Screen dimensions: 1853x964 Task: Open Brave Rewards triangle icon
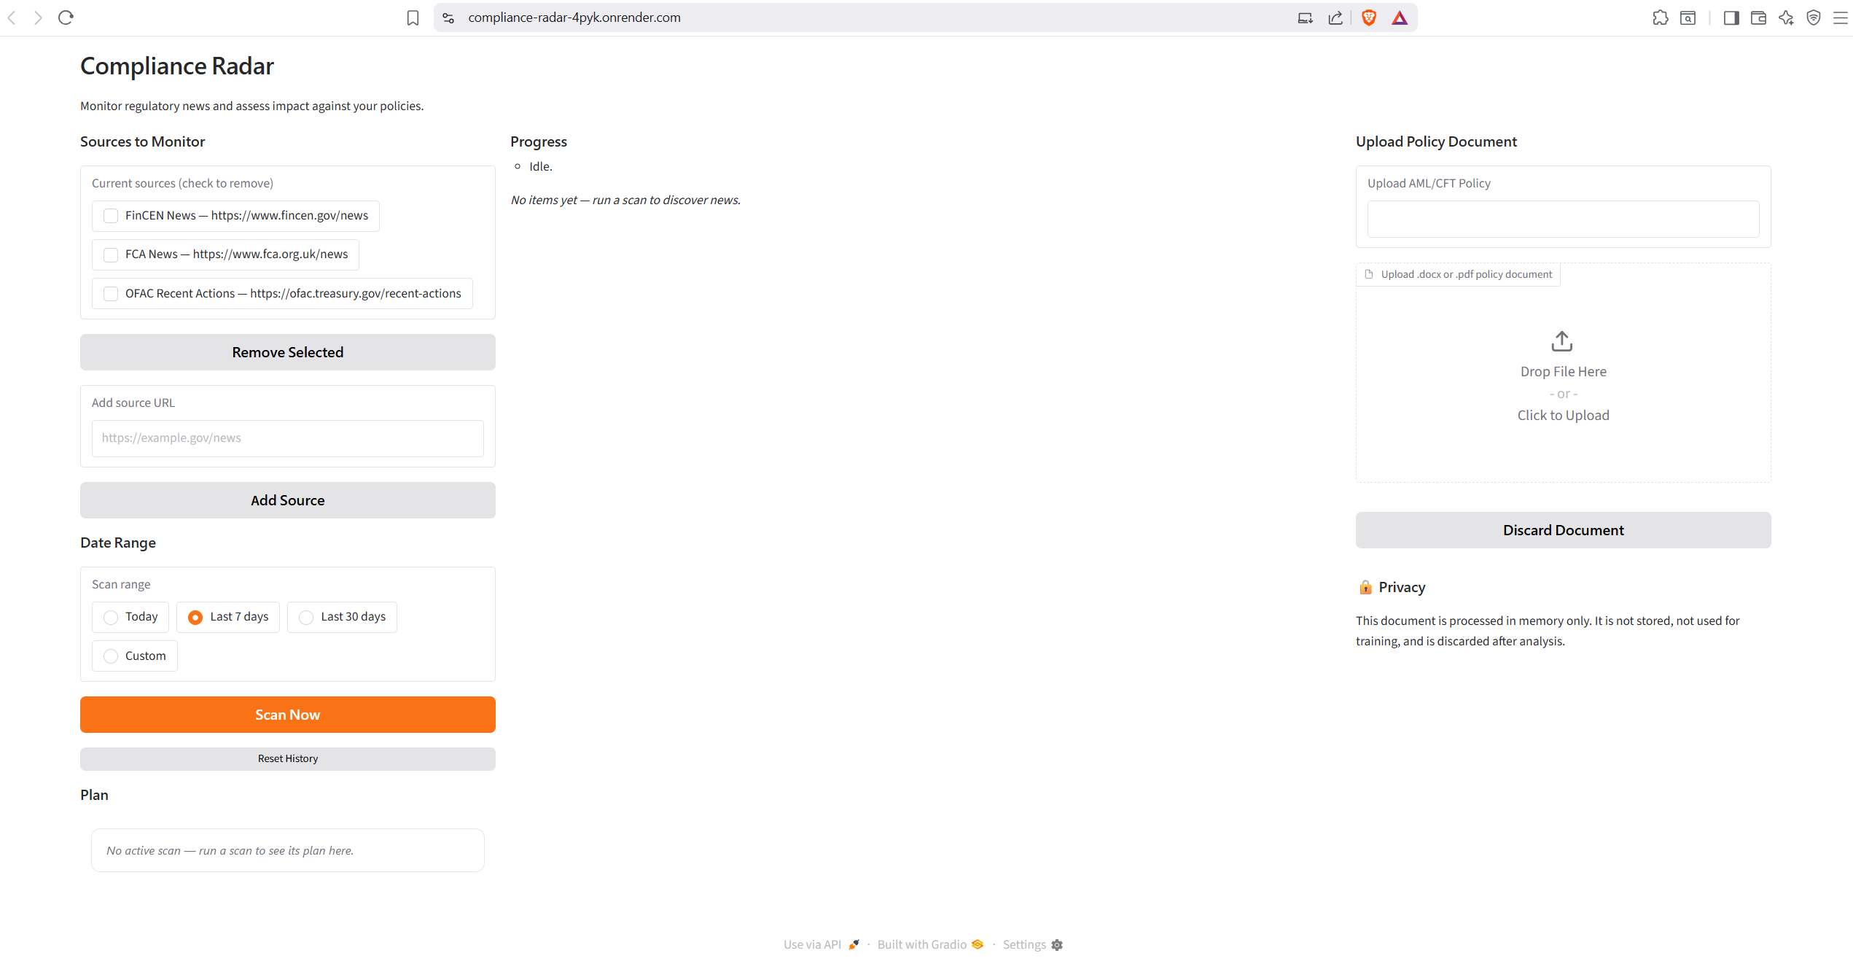pyautogui.click(x=1400, y=18)
